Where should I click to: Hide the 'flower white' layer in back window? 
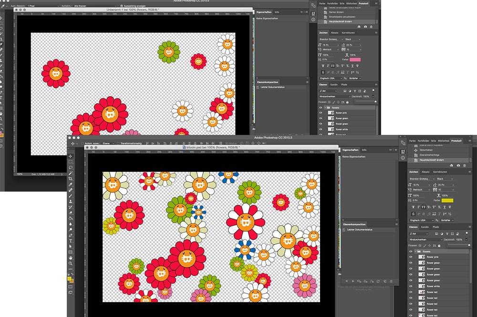click(x=321, y=129)
